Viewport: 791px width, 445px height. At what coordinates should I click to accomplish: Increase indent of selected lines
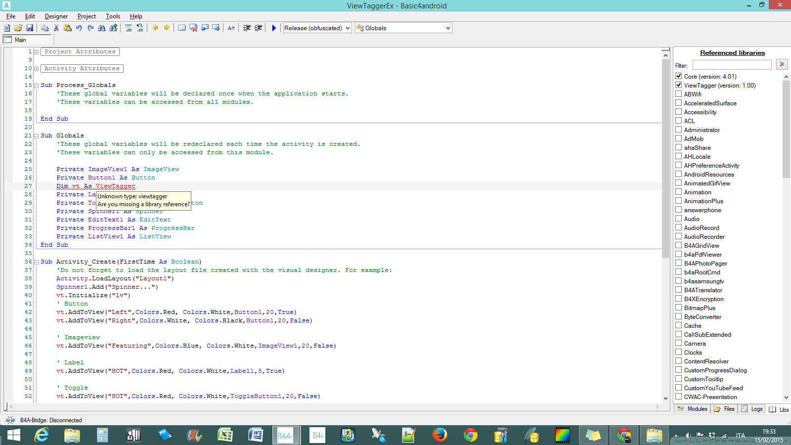(x=258, y=28)
